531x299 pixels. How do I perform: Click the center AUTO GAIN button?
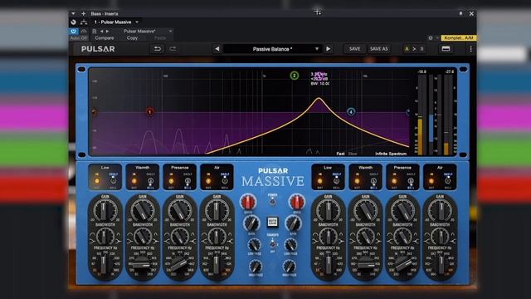click(x=272, y=222)
